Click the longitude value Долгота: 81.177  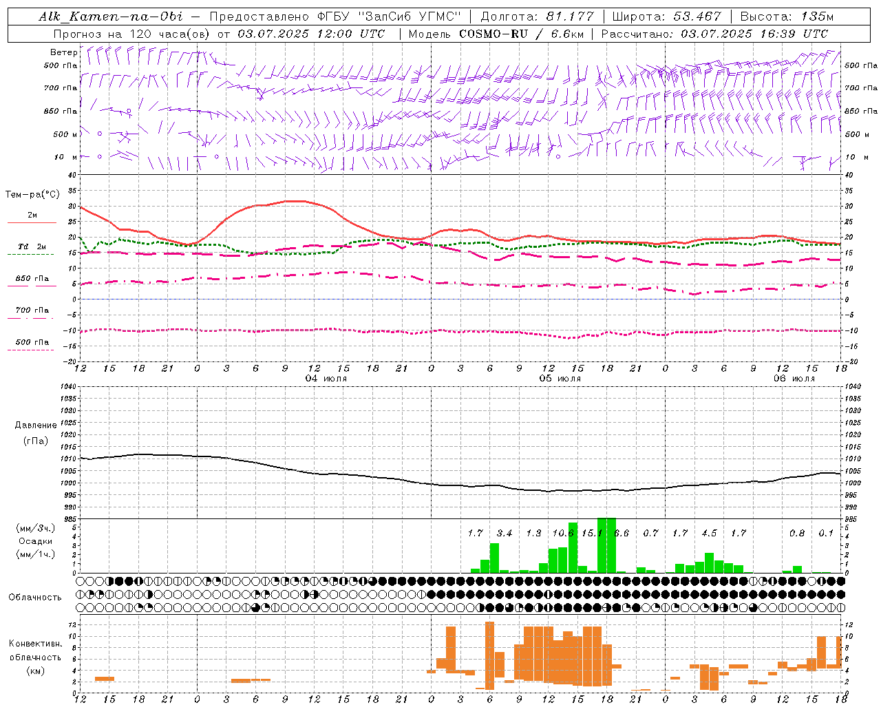tap(538, 17)
